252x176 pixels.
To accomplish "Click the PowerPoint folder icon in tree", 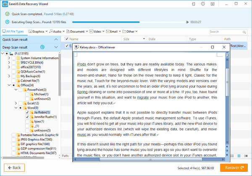I will pyautogui.click(x=25, y=90).
